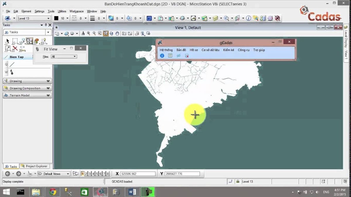This screenshot has height=197, width=351.
Task: Click the Window Area tool in view toolbar
Action: pos(100,33)
